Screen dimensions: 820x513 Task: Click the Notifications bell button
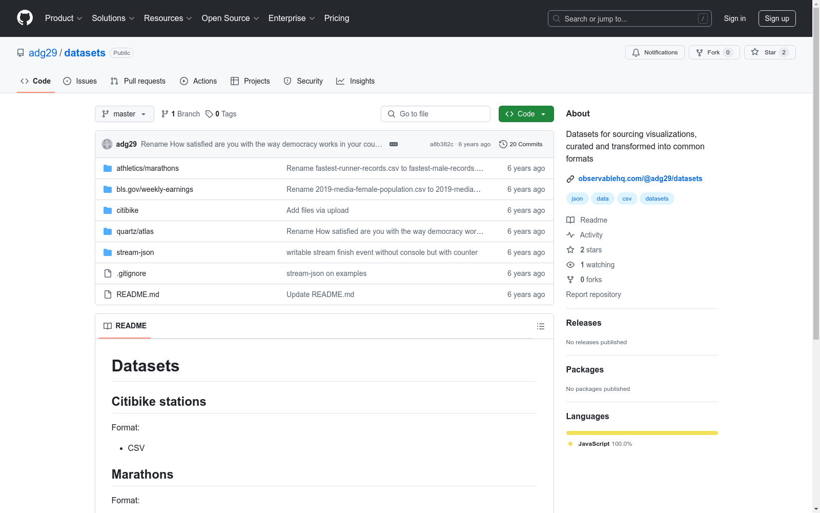point(655,52)
